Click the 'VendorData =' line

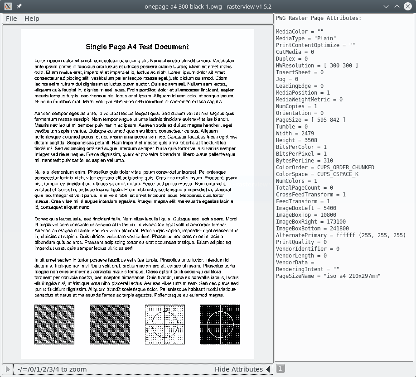click(x=295, y=262)
